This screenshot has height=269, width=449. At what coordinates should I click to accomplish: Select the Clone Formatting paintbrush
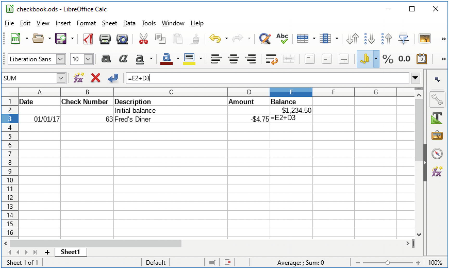(x=195, y=39)
